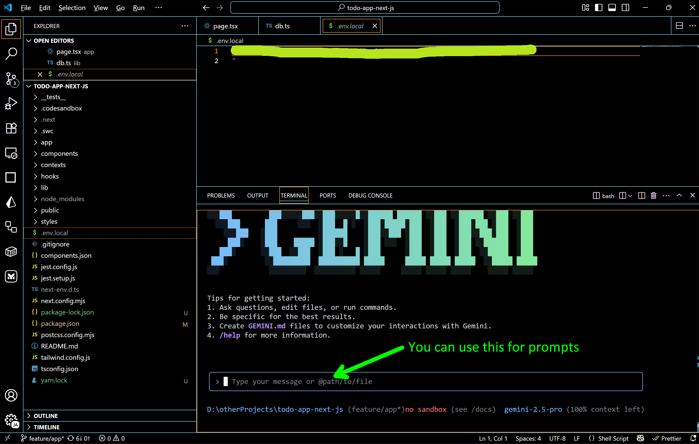Change the UTF-8 file encoding
699x444 pixels.
coord(557,438)
